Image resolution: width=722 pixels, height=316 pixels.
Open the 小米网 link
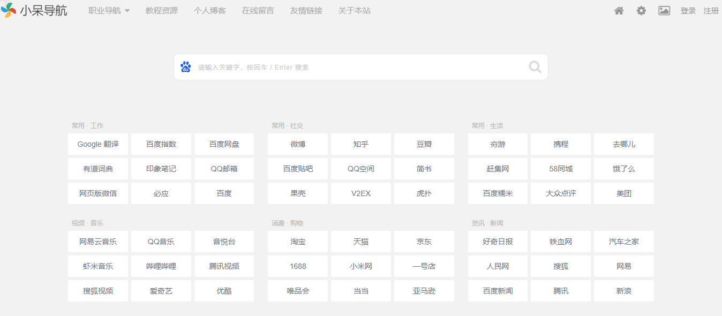(x=361, y=266)
